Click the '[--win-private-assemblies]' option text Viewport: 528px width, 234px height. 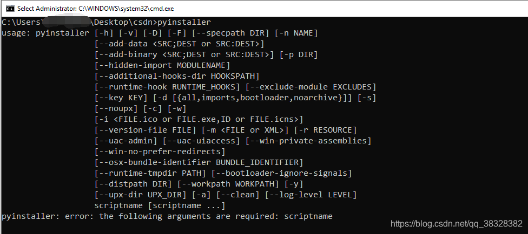pyautogui.click(x=308, y=141)
